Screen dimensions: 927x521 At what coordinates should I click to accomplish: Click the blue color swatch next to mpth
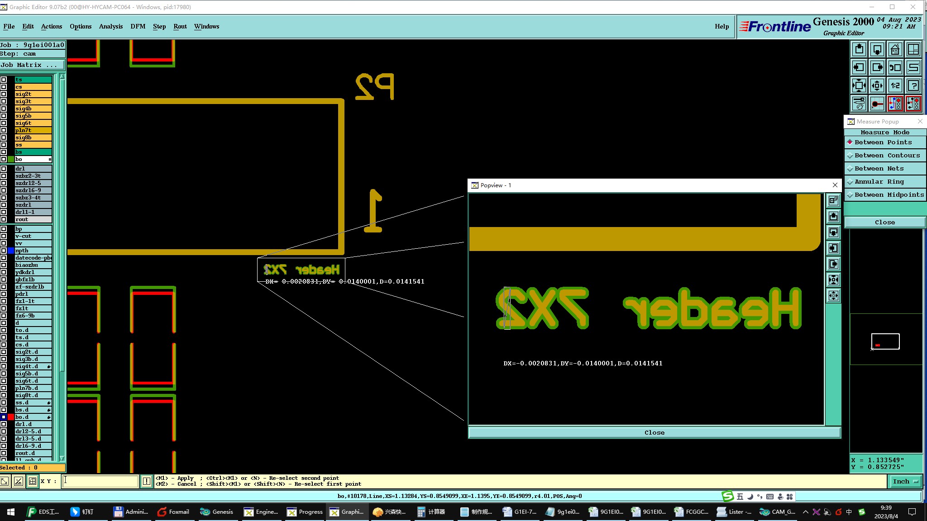click(x=11, y=251)
